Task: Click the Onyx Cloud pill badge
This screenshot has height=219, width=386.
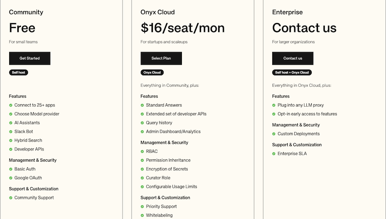Action: point(152,72)
